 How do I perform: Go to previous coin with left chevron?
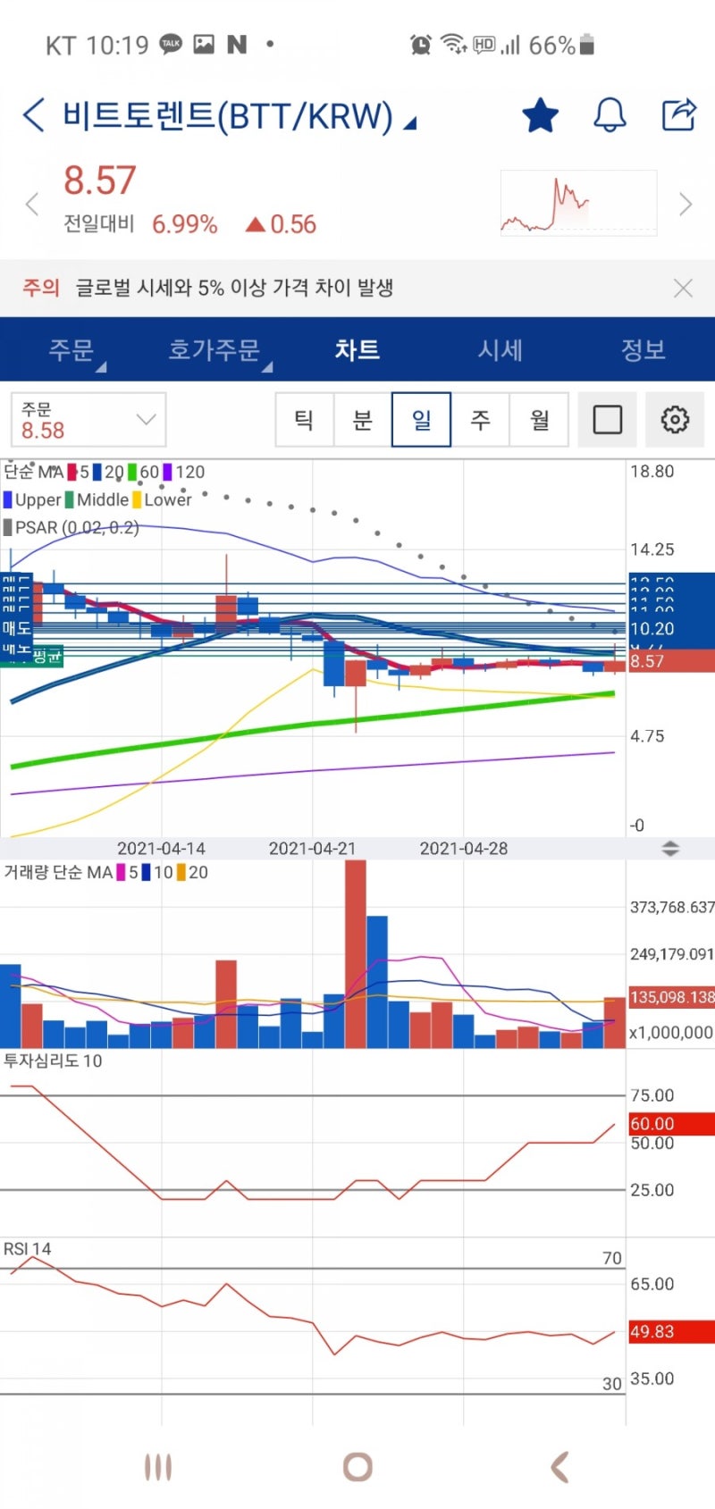tap(32, 204)
